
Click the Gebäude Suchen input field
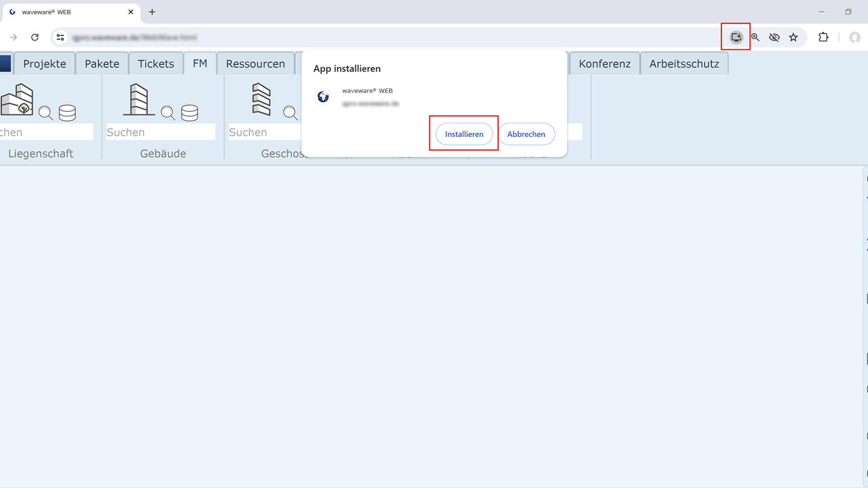pyautogui.click(x=160, y=132)
